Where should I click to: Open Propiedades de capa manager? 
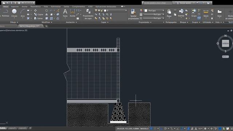point(88,14)
